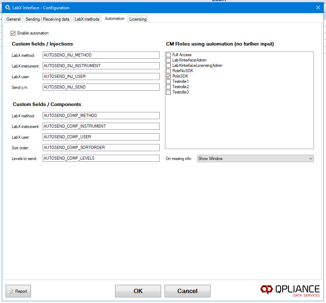Click the AUTOSEND_COMP_SORTORDER field
This screenshot has height=303, width=326.
pos(101,148)
